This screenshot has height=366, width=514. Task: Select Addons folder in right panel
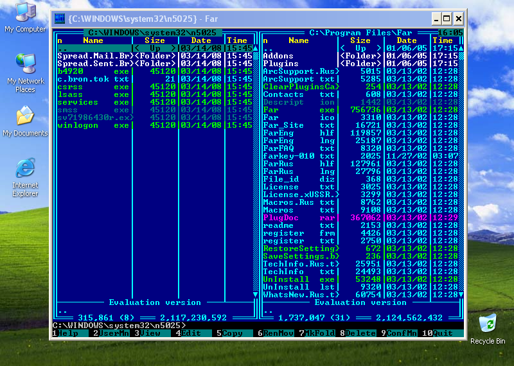click(x=360, y=56)
